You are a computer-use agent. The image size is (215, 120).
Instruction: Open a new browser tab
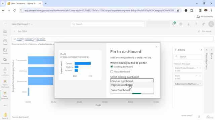tap(46, 3)
